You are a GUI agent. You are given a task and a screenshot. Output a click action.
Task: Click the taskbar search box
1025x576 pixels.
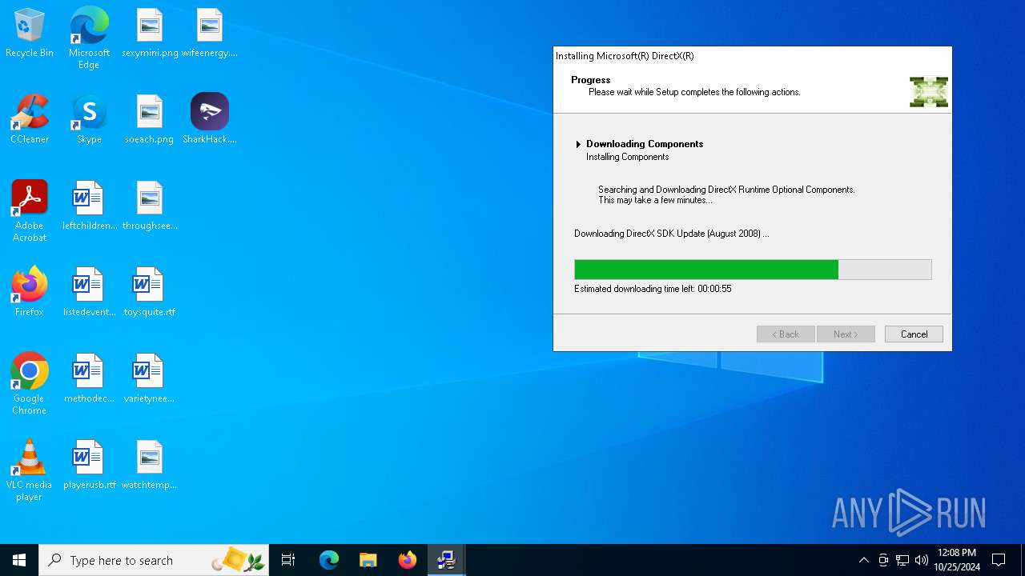155,560
